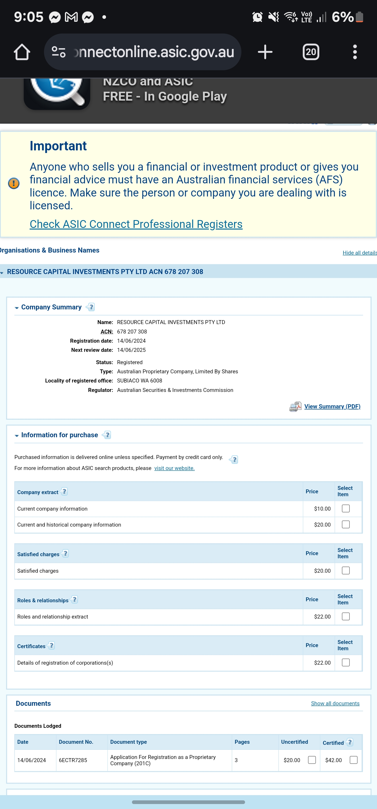Open help icon beside Company Summary
Screen dimensions: 377x809
click(x=90, y=307)
